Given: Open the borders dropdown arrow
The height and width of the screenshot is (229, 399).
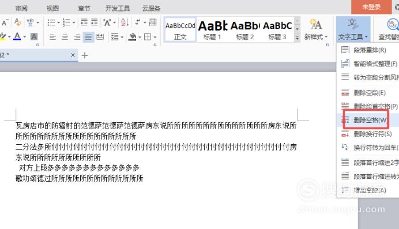Looking at the screenshot, I should point(155,37).
